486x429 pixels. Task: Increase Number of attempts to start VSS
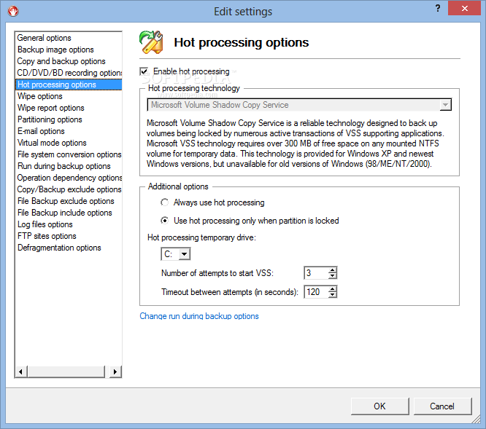click(x=332, y=270)
